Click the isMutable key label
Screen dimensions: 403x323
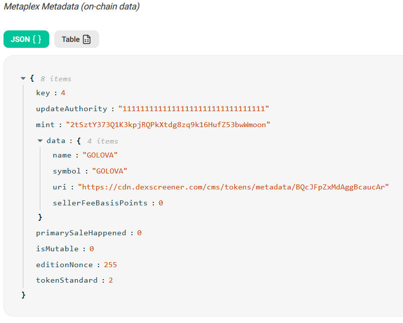point(57,249)
